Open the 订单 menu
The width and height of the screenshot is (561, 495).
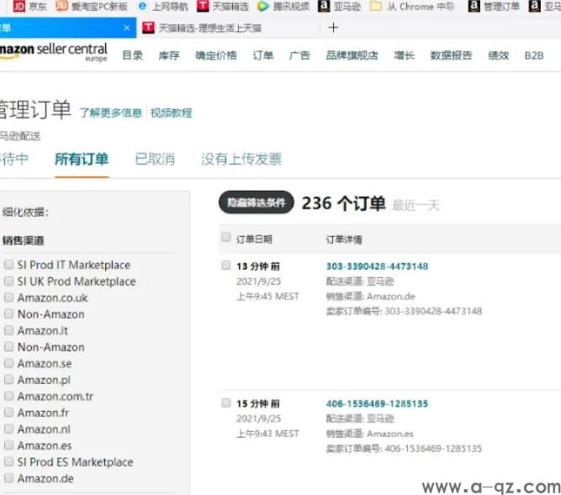tap(263, 55)
